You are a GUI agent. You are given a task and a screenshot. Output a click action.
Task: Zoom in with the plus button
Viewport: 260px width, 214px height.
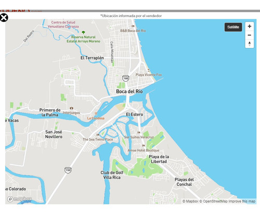pyautogui.click(x=250, y=26)
